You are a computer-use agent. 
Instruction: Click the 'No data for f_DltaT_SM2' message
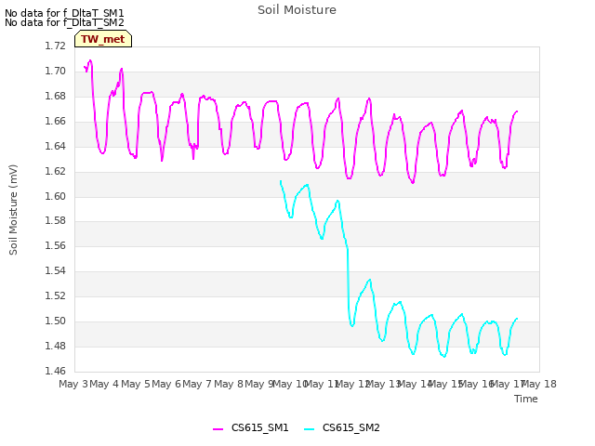(x=64, y=22)
